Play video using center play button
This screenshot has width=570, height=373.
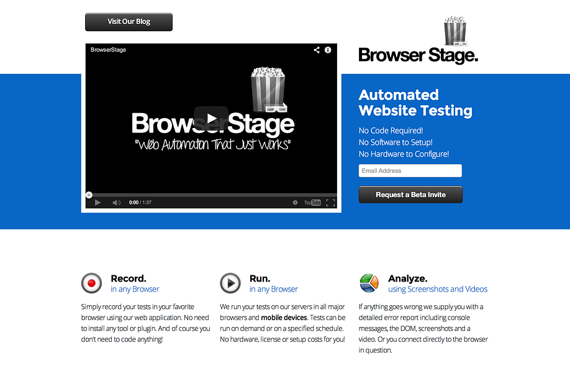(x=211, y=118)
